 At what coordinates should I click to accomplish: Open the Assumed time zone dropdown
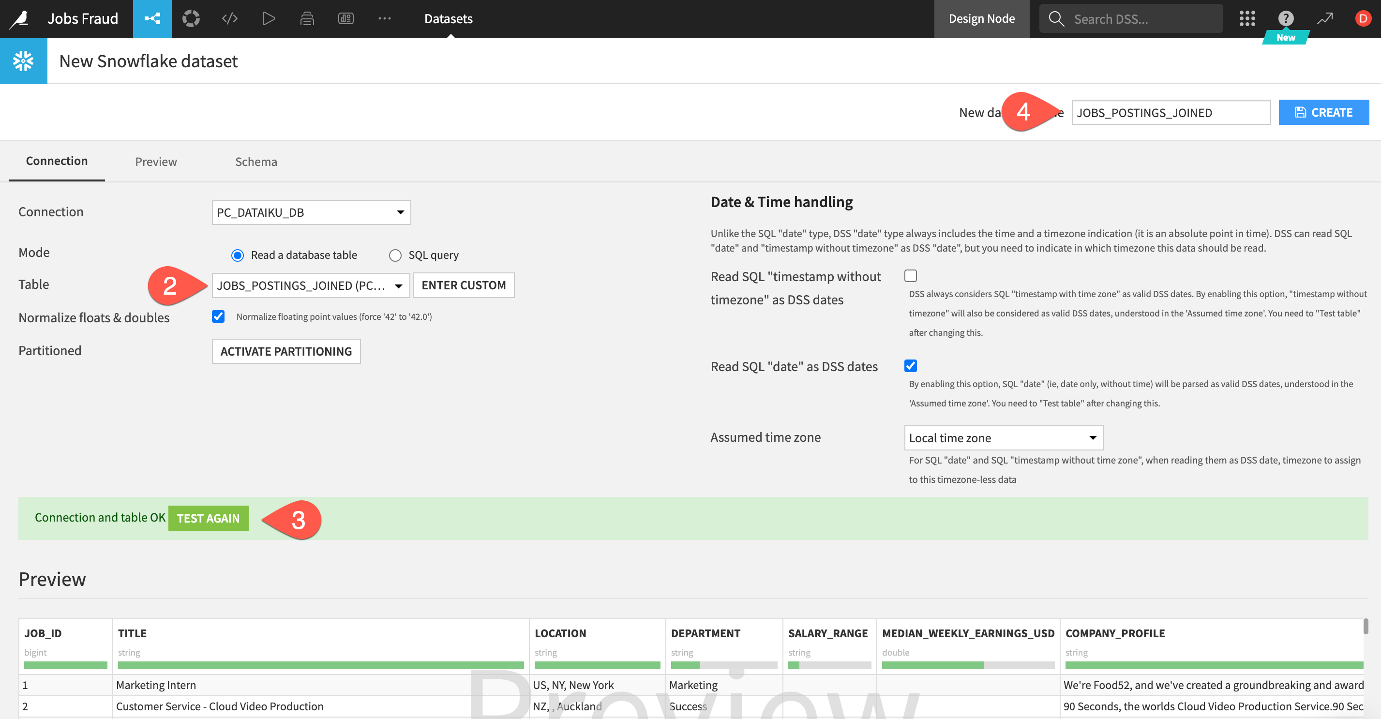point(1003,437)
